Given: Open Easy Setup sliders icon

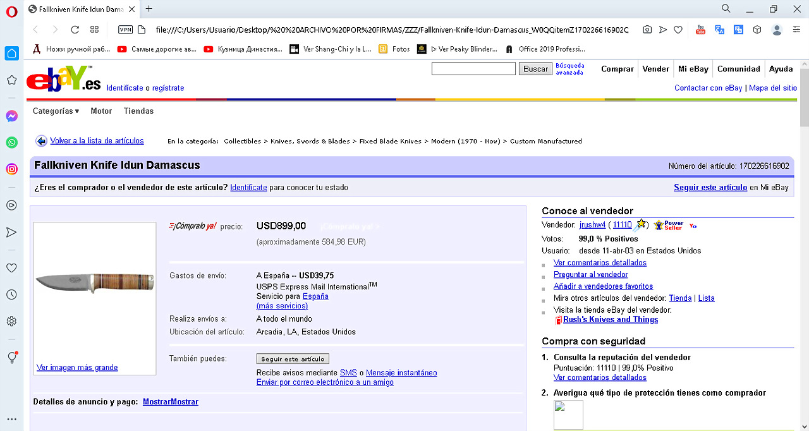Looking at the screenshot, I should [x=796, y=30].
